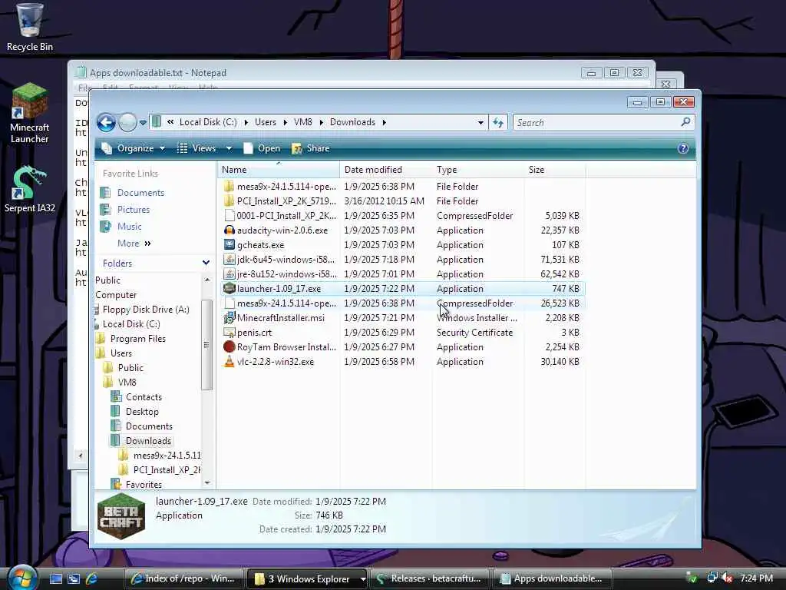
Task: Select the jdk-6u45-windows installer icon
Action: [x=229, y=260]
